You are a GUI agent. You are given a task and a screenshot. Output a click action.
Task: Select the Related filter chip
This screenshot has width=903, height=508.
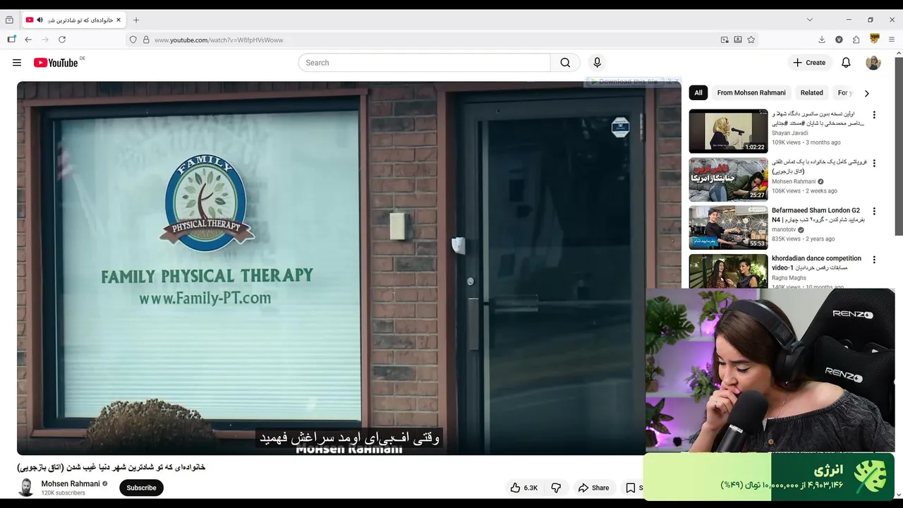pyautogui.click(x=811, y=92)
